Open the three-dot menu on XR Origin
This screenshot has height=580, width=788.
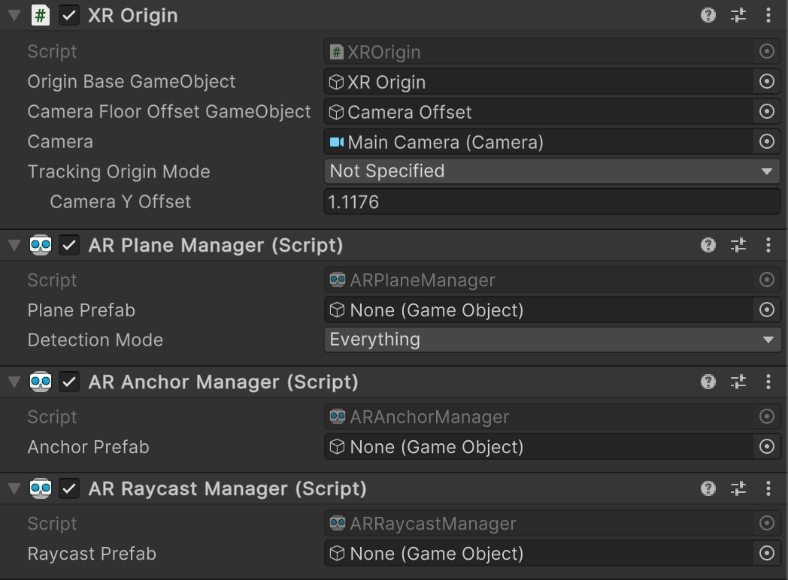(x=768, y=15)
